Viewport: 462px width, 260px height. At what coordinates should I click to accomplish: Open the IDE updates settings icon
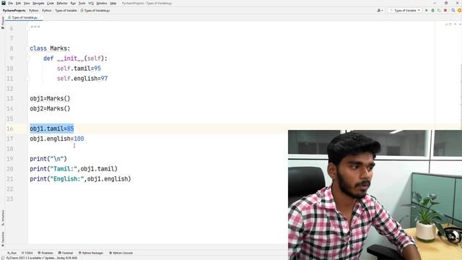pos(459,10)
